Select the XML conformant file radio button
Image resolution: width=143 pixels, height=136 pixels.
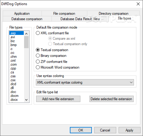[x=38, y=33]
